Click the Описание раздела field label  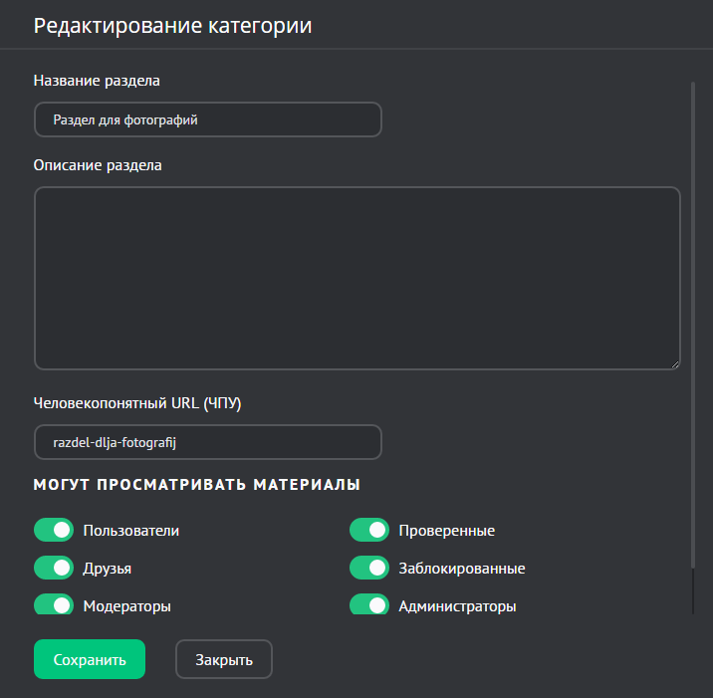click(98, 165)
